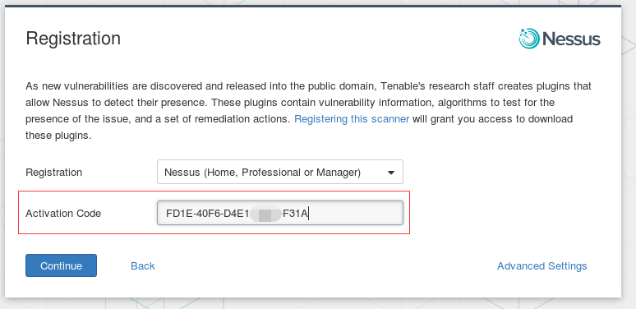Focus the Activation Code input field
The height and width of the screenshot is (309, 636).
[x=280, y=213]
